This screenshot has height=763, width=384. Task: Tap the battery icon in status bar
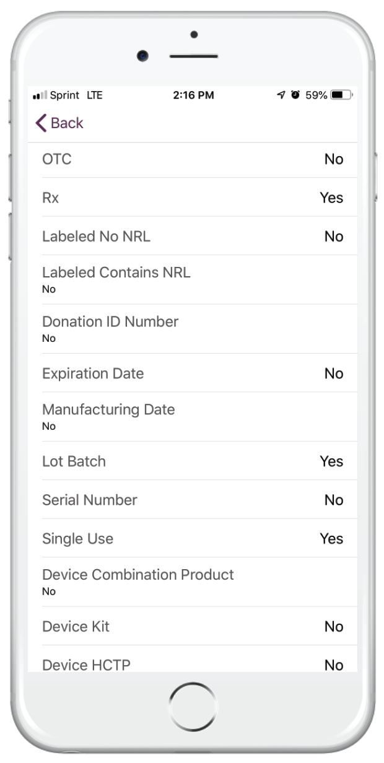point(341,95)
